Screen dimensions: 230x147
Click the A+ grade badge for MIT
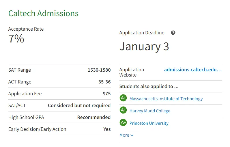pyautogui.click(x=123, y=98)
